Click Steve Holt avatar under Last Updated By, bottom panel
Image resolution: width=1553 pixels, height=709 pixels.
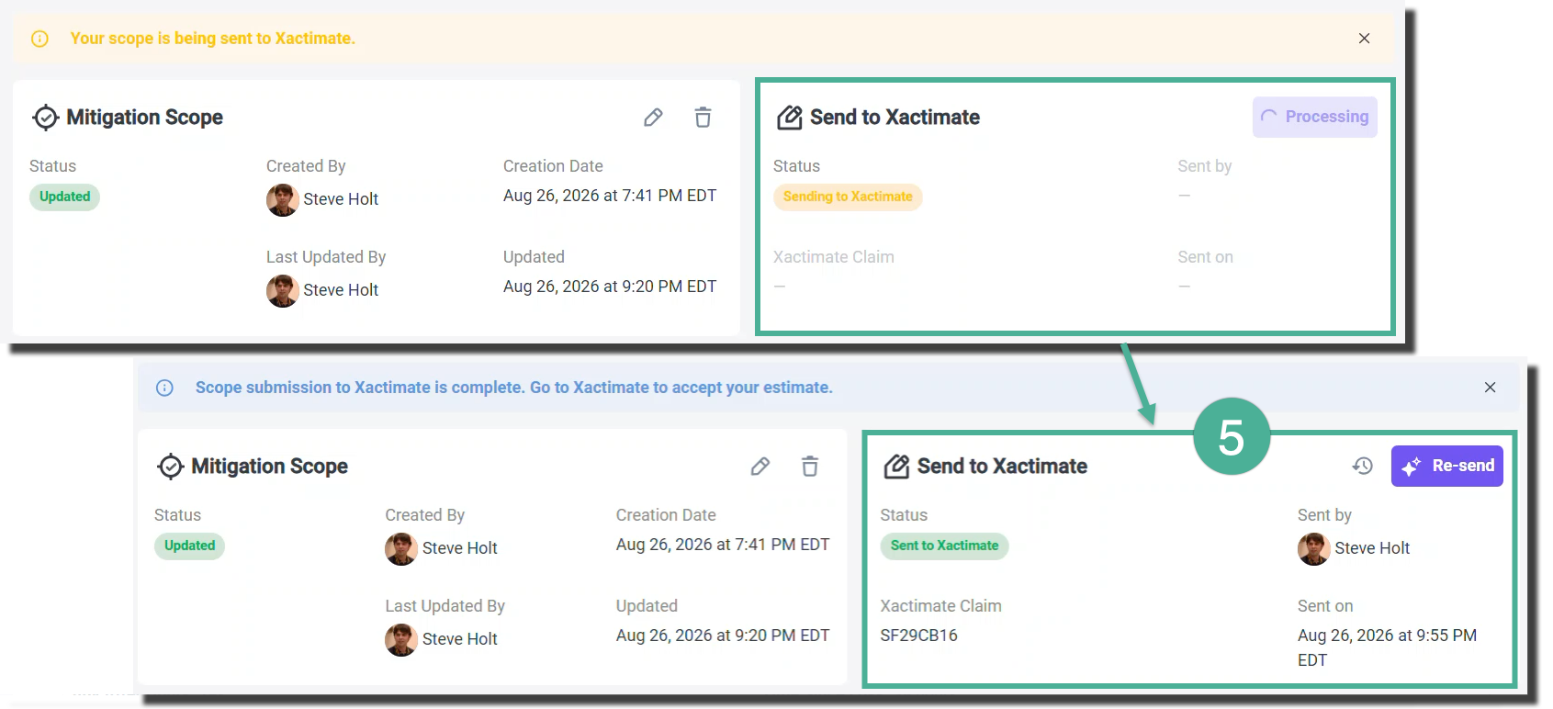point(401,639)
